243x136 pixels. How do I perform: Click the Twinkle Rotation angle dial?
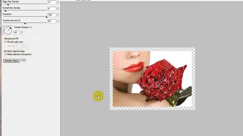tap(8, 31)
